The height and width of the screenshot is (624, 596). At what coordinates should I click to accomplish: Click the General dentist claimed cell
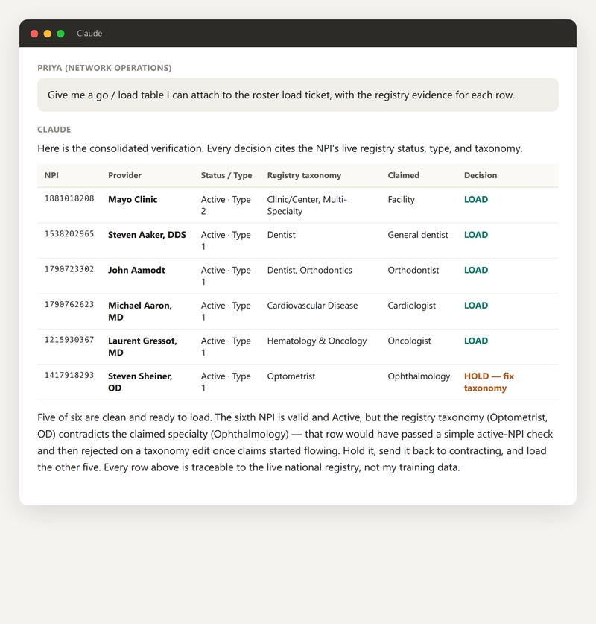tap(418, 235)
